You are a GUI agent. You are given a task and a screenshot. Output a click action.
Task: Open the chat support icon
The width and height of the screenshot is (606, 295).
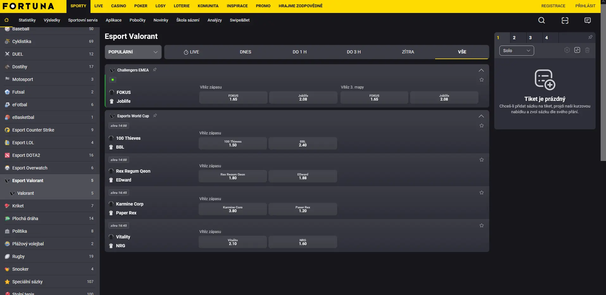tap(588, 21)
